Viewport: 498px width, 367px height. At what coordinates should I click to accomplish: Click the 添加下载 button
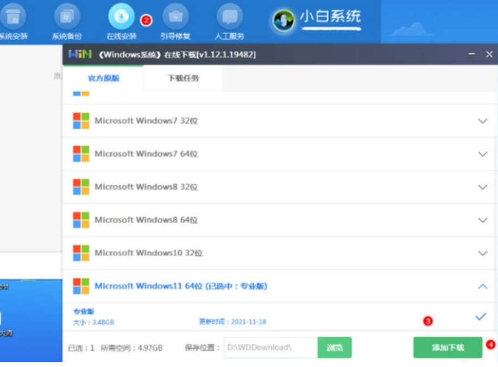448,347
